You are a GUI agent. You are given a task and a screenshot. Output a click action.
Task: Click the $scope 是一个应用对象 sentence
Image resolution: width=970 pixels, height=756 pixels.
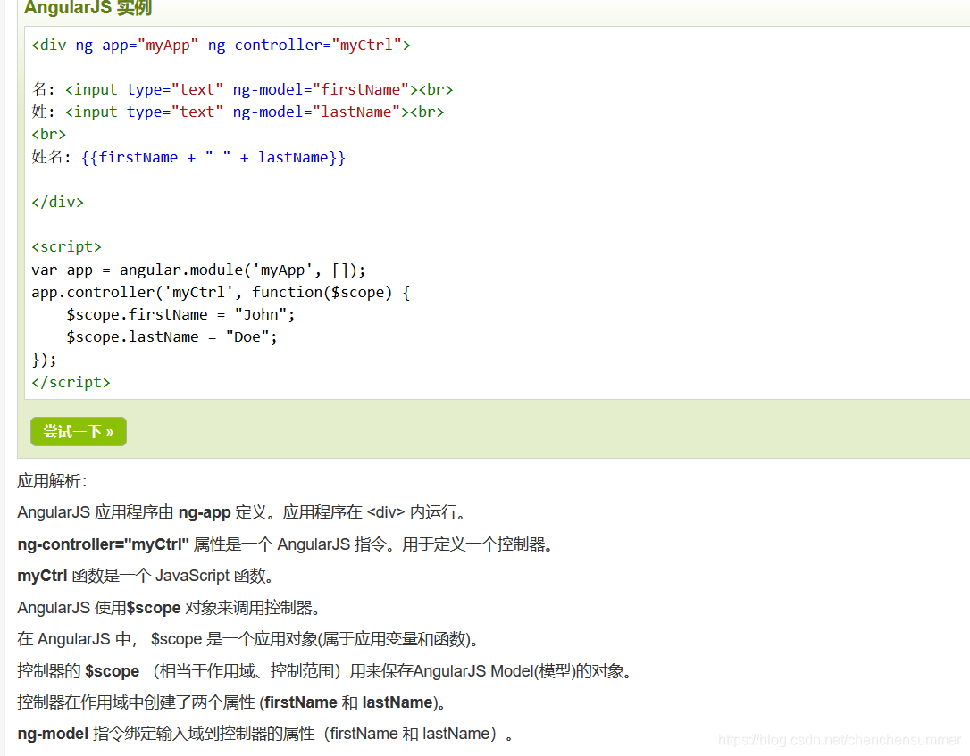pyautogui.click(x=248, y=639)
